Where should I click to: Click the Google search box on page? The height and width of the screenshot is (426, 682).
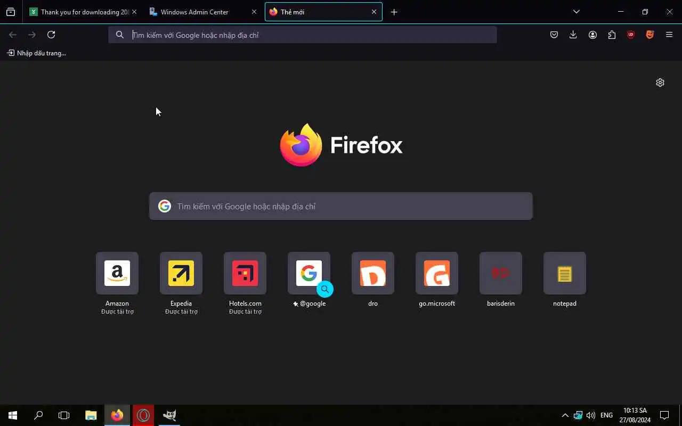point(341,206)
